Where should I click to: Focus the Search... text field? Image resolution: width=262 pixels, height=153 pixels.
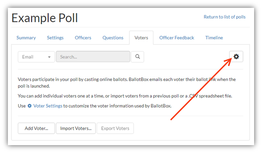tap(93, 57)
